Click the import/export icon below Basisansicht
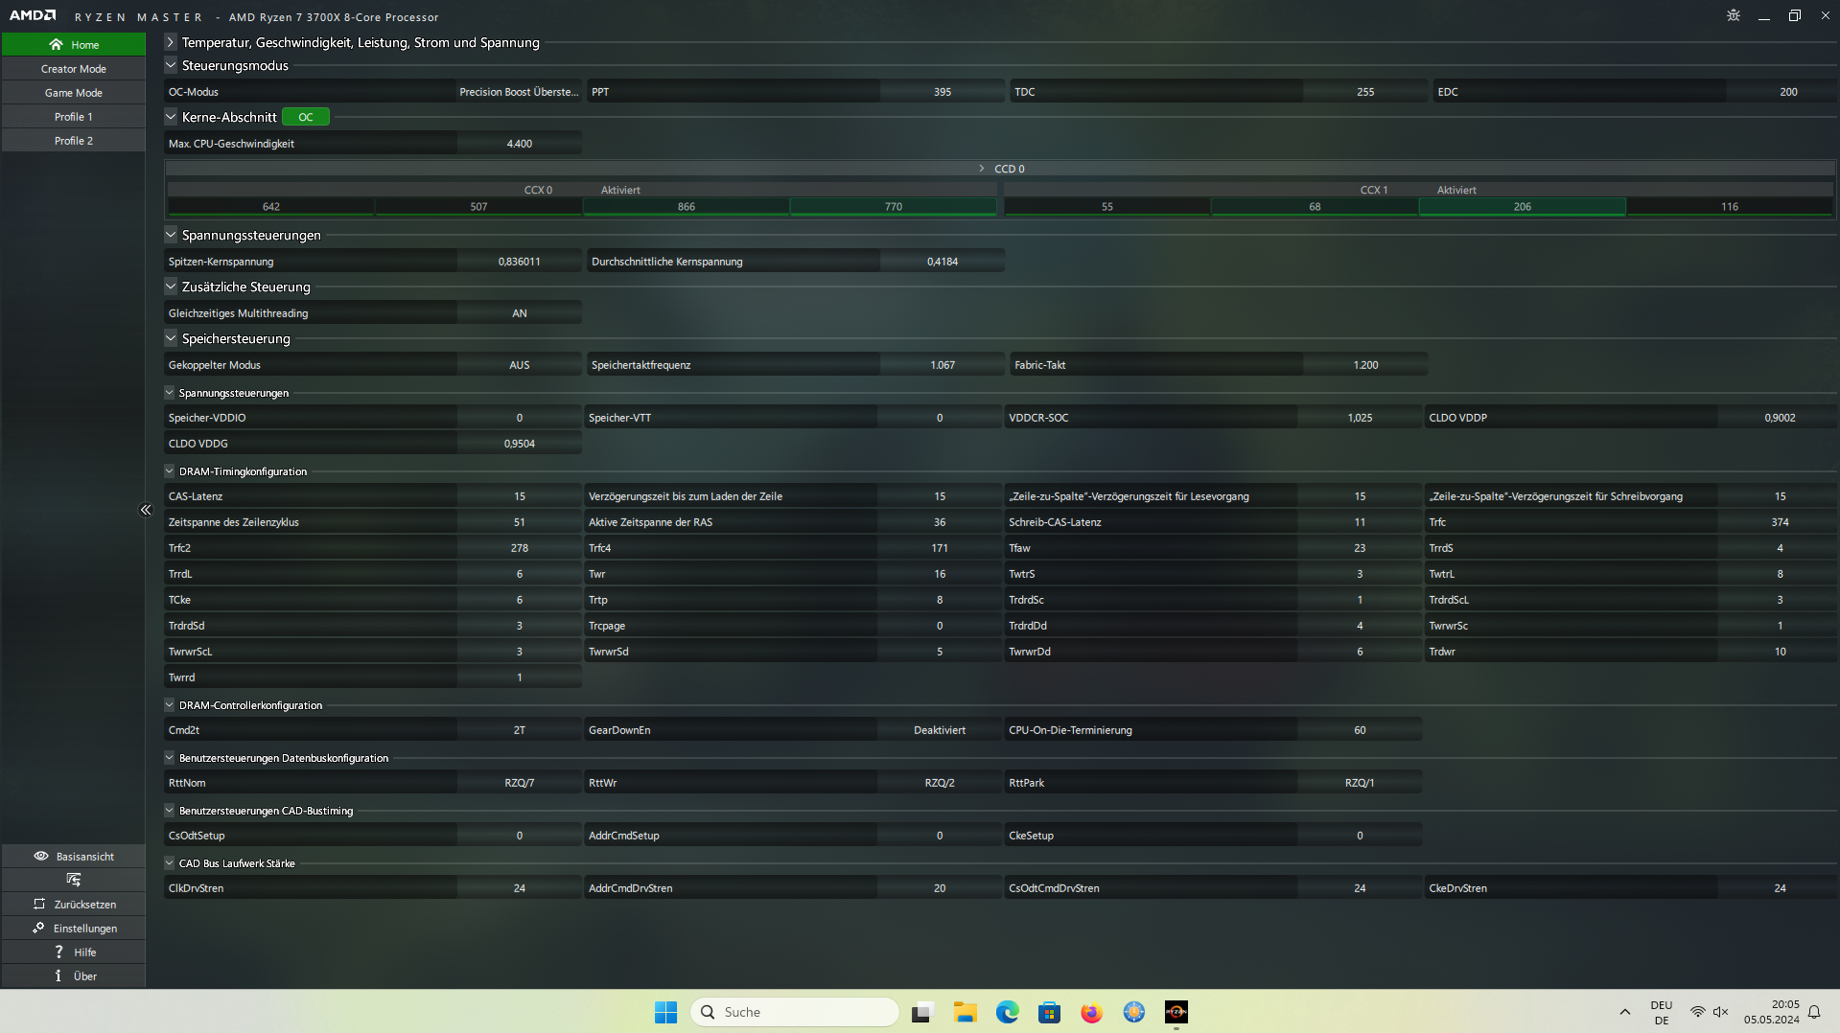Image resolution: width=1840 pixels, height=1033 pixels. pyautogui.click(x=74, y=880)
